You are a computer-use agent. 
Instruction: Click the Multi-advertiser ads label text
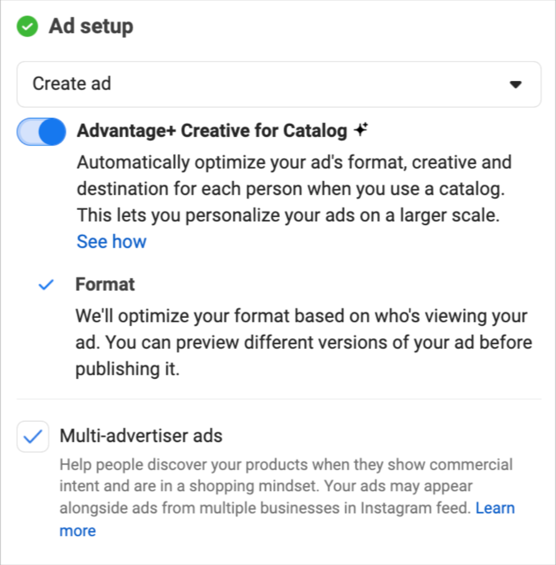(141, 436)
